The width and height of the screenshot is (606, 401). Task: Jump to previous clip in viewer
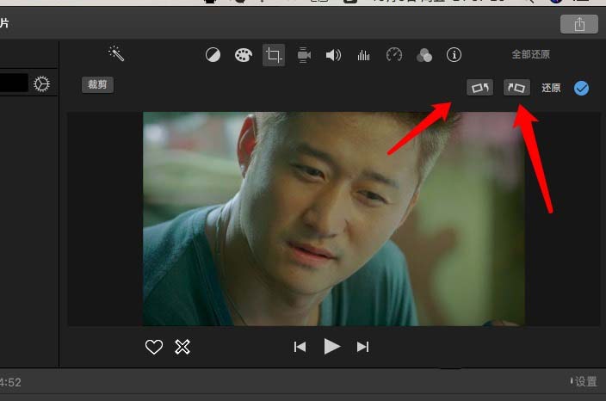coord(300,347)
